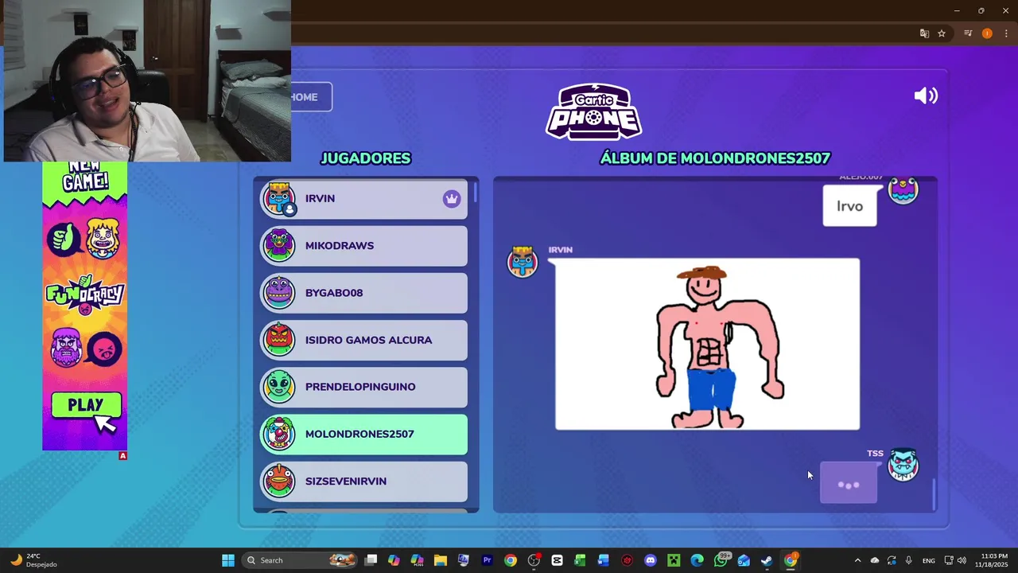Screen dimensions: 1018x573
Task: Open the browser media control icon
Action: (x=968, y=33)
